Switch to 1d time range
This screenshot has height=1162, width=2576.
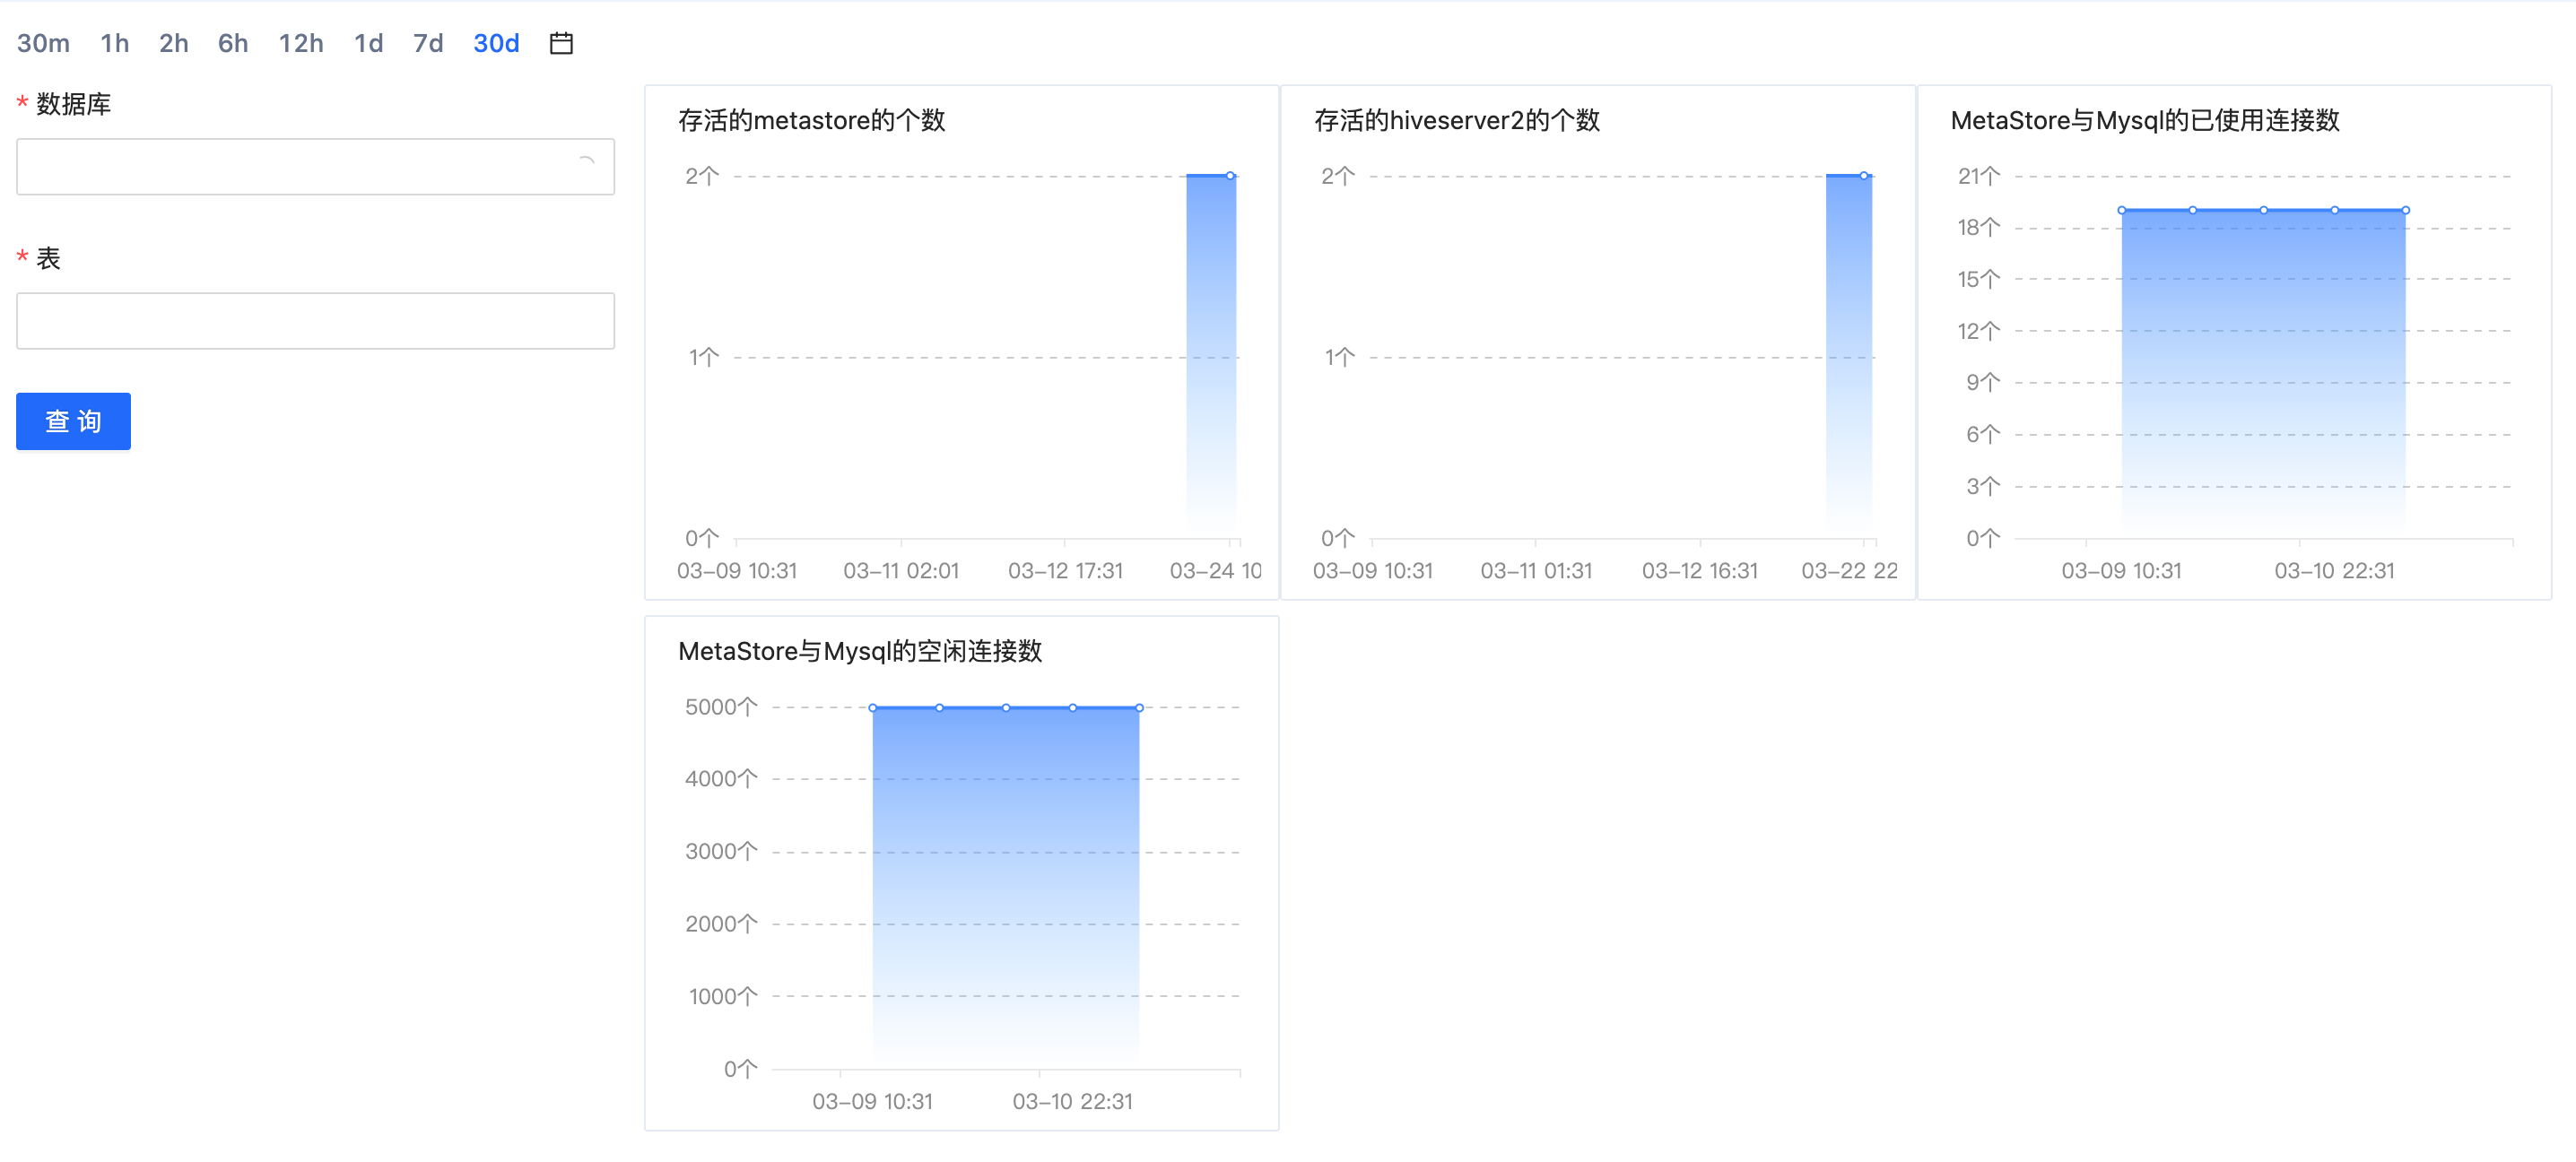pos(368,43)
